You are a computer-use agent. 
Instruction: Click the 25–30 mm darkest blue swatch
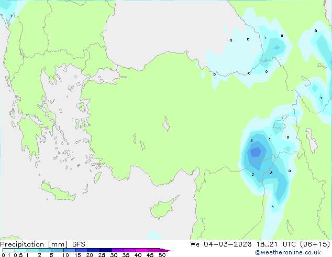click(106, 250)
